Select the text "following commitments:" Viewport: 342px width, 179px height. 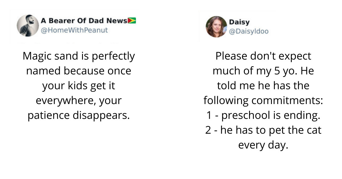click(263, 101)
